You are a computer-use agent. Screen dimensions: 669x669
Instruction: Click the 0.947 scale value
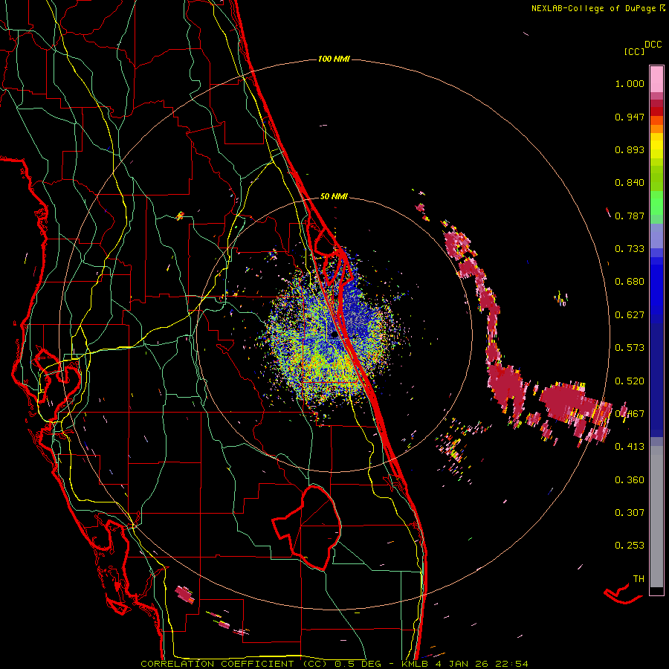pyautogui.click(x=630, y=117)
